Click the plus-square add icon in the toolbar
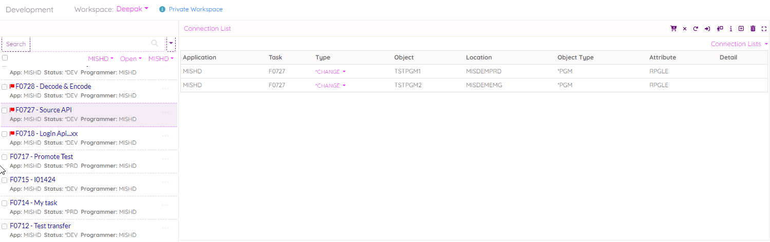Viewport: 770px width, 242px height. 741,29
